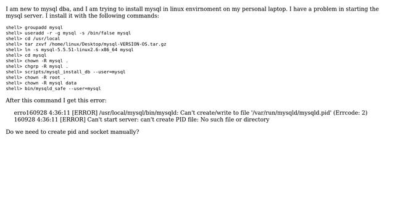Click the text 'After this command I get this error:'

click(56, 101)
